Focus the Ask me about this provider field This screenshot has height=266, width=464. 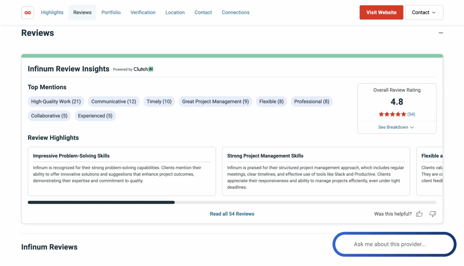(x=394, y=244)
